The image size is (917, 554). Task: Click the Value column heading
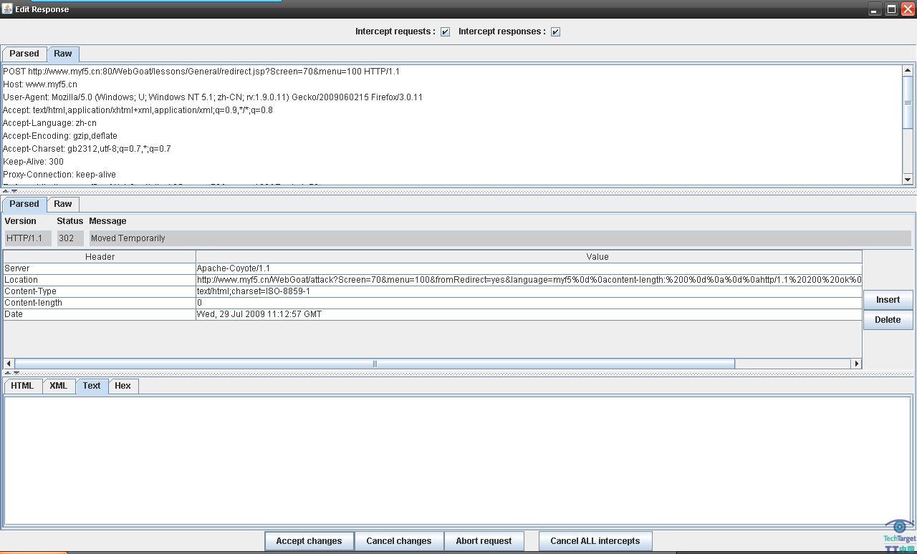pos(529,256)
